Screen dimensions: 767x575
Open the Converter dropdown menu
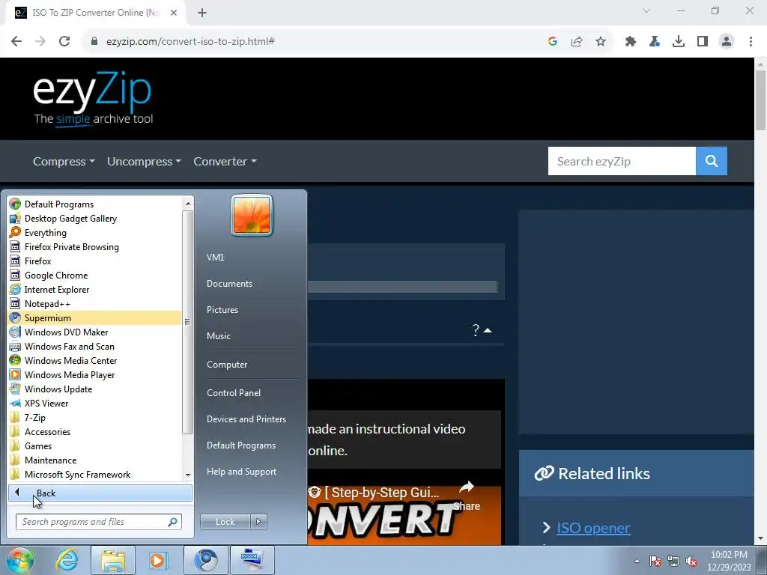pyautogui.click(x=225, y=162)
